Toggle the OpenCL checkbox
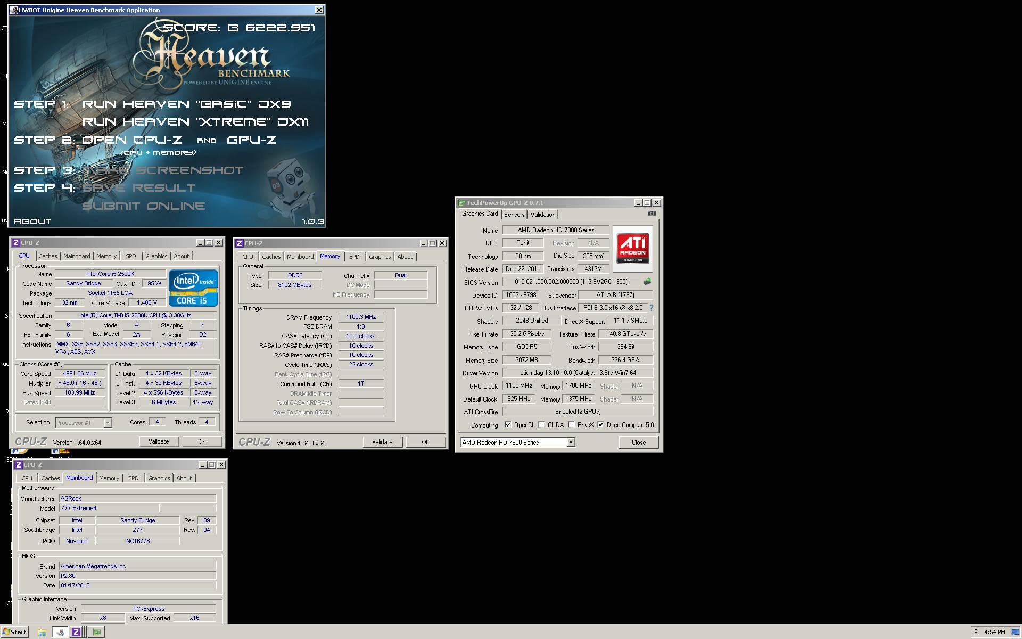The width and height of the screenshot is (1022, 639). (508, 425)
